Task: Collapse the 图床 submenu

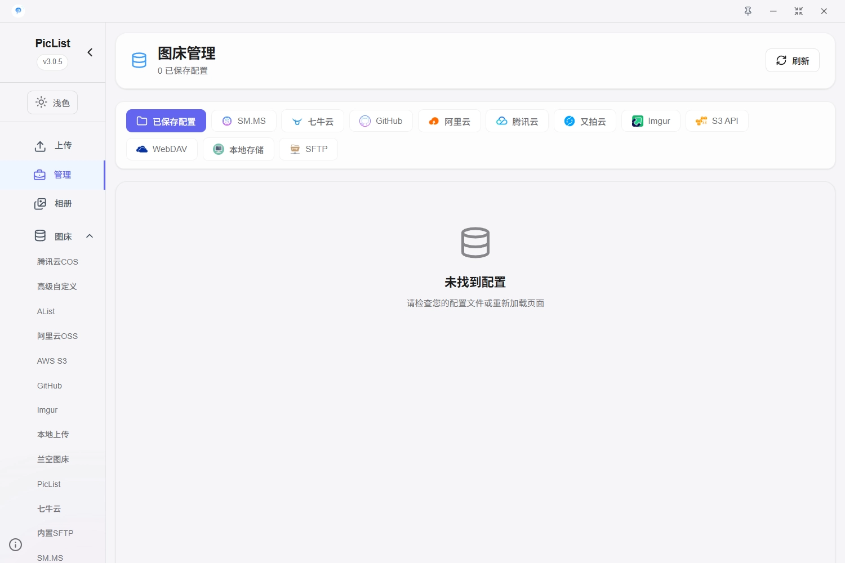Action: pos(90,236)
